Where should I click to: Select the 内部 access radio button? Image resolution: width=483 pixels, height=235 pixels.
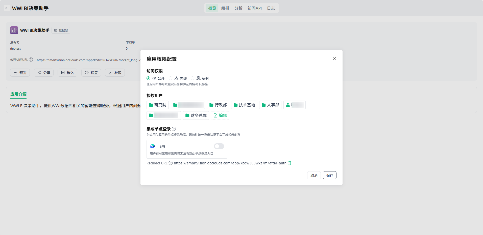171,78
